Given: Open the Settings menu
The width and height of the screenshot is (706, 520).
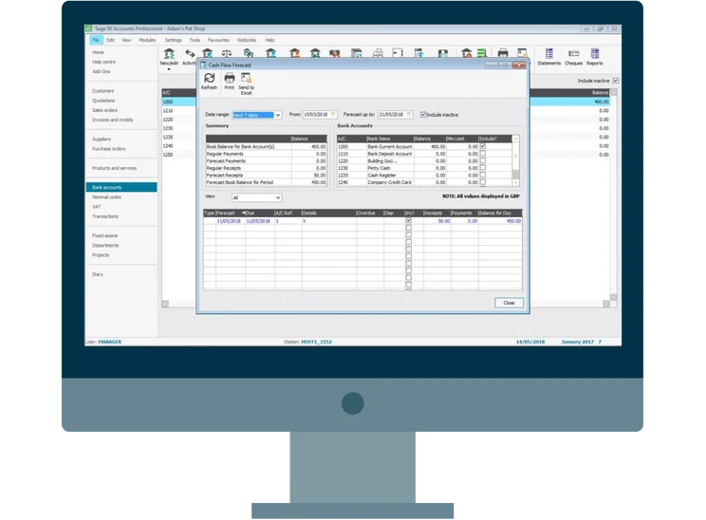Looking at the screenshot, I should click(174, 40).
